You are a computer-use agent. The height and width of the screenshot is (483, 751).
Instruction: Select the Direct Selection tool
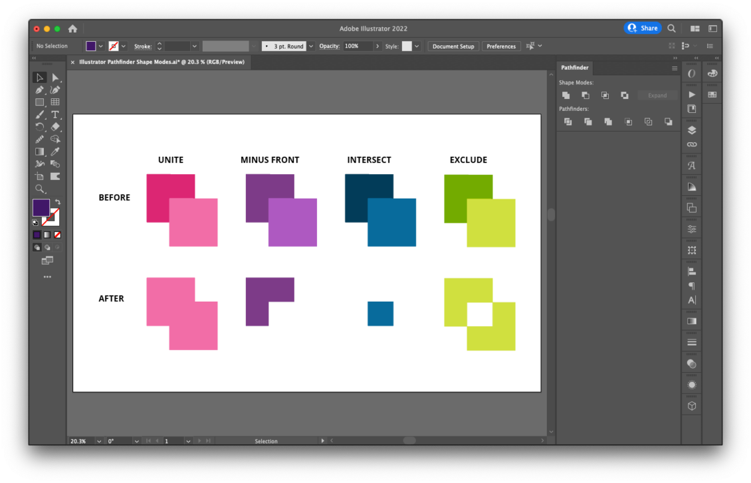coord(56,77)
